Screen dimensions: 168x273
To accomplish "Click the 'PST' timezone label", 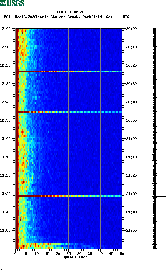I will tap(7, 17).
